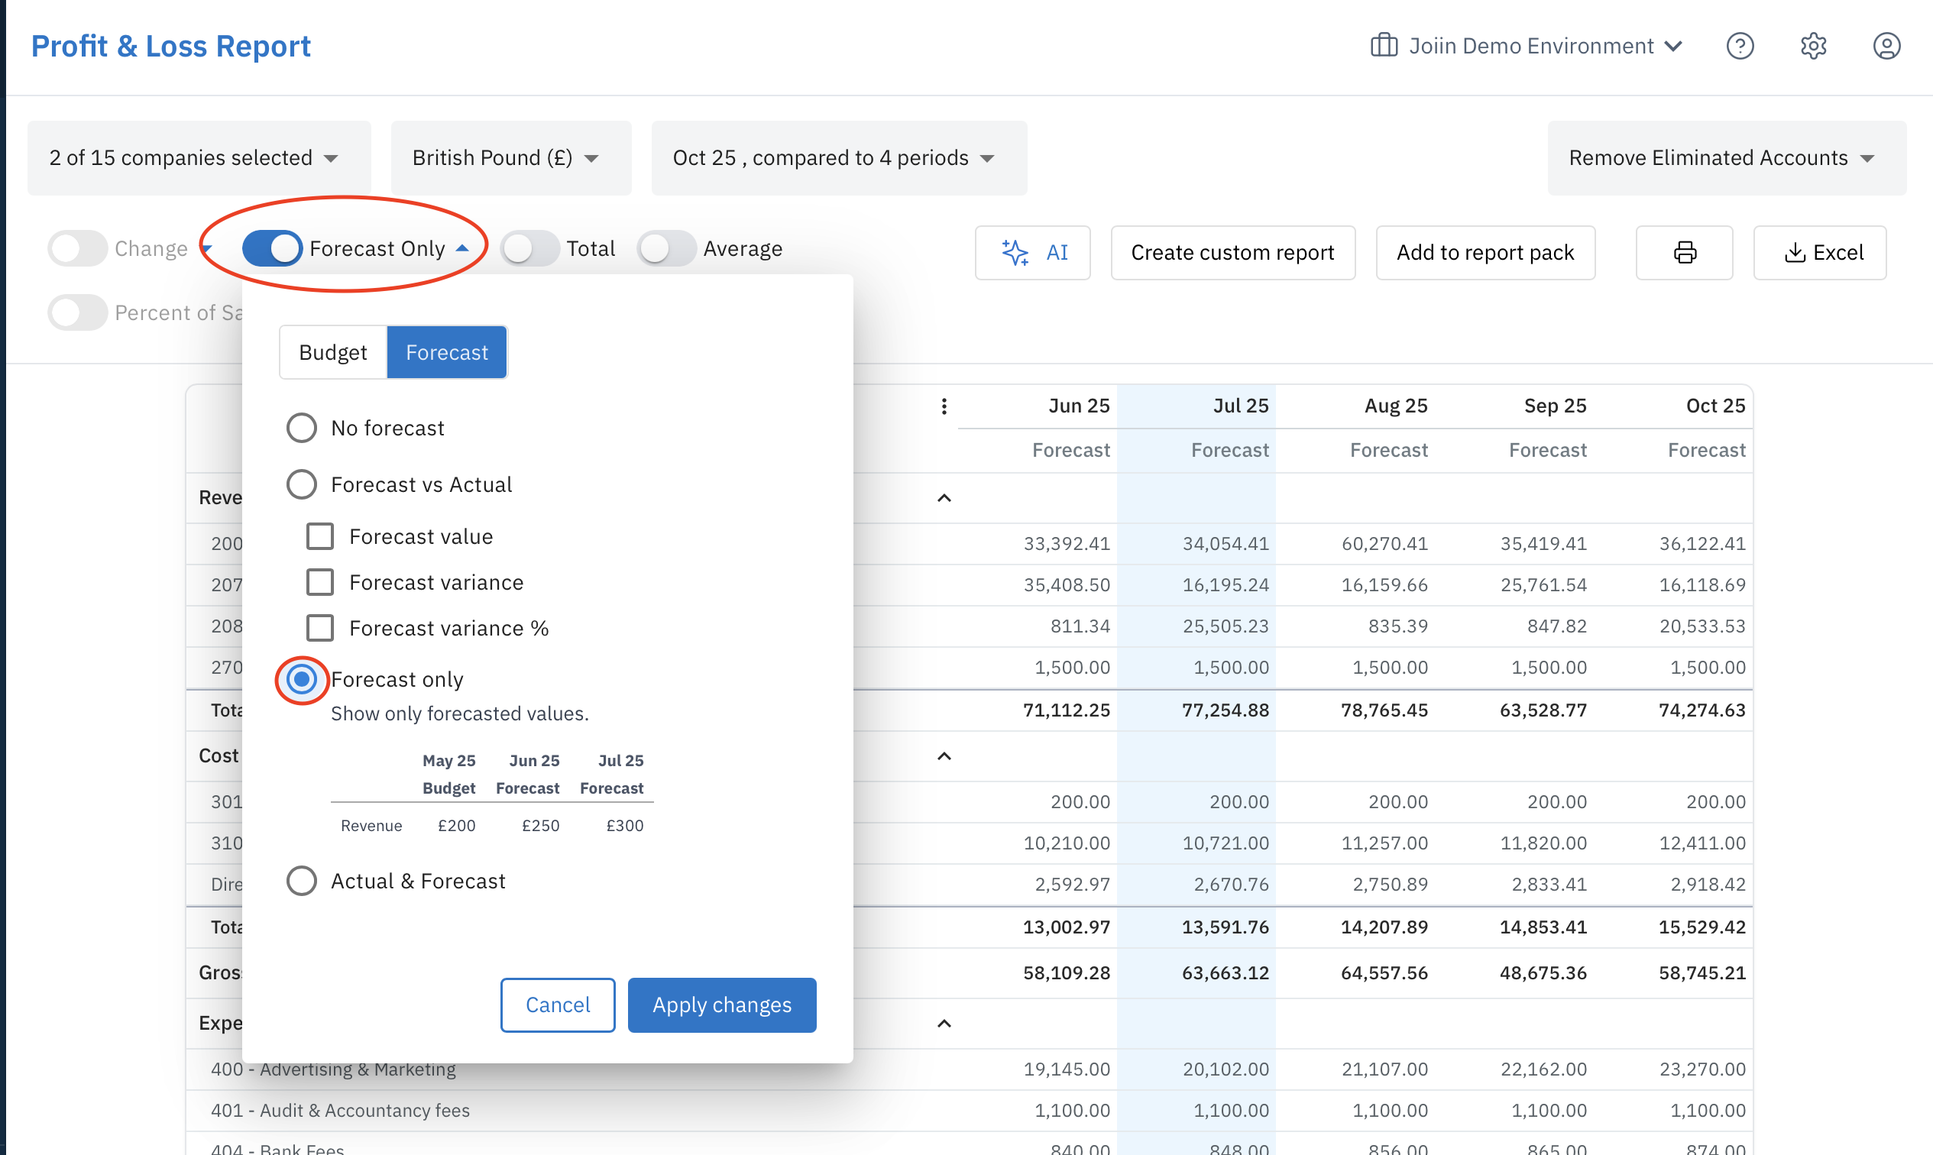
Task: Click the Excel download icon button
Action: pos(1819,252)
